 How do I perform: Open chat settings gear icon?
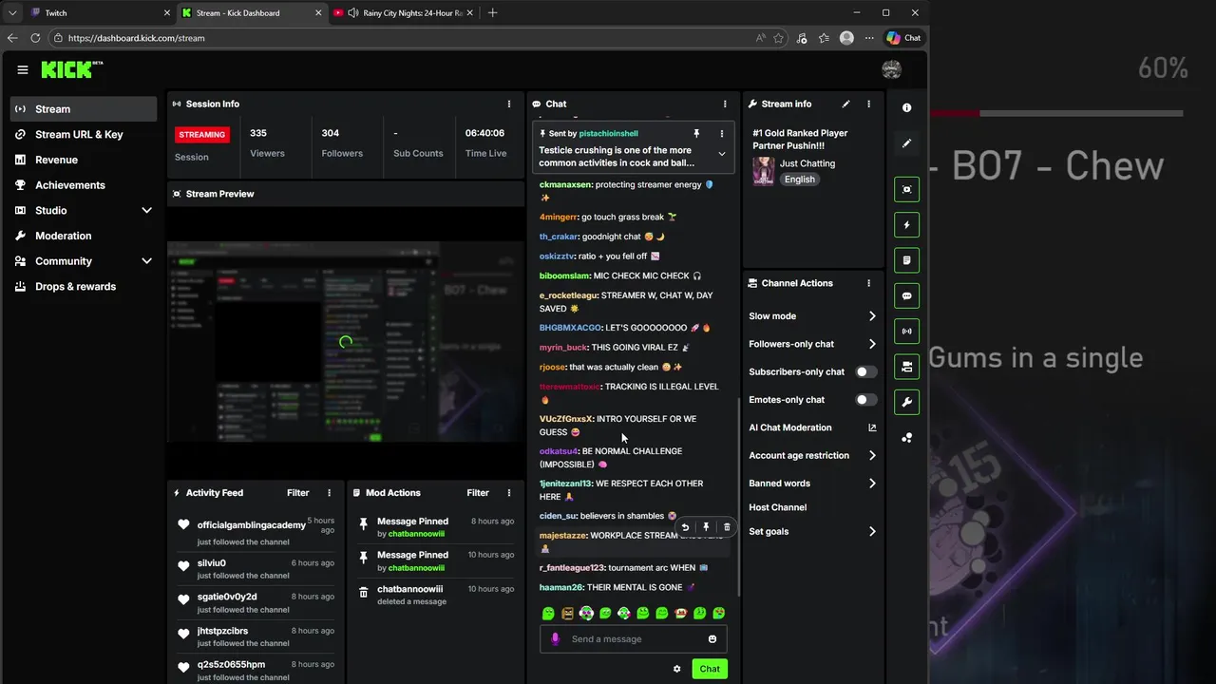[x=677, y=669]
